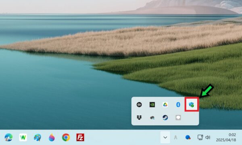
Task: Open the green W app on taskbar
Action: (x=23, y=137)
